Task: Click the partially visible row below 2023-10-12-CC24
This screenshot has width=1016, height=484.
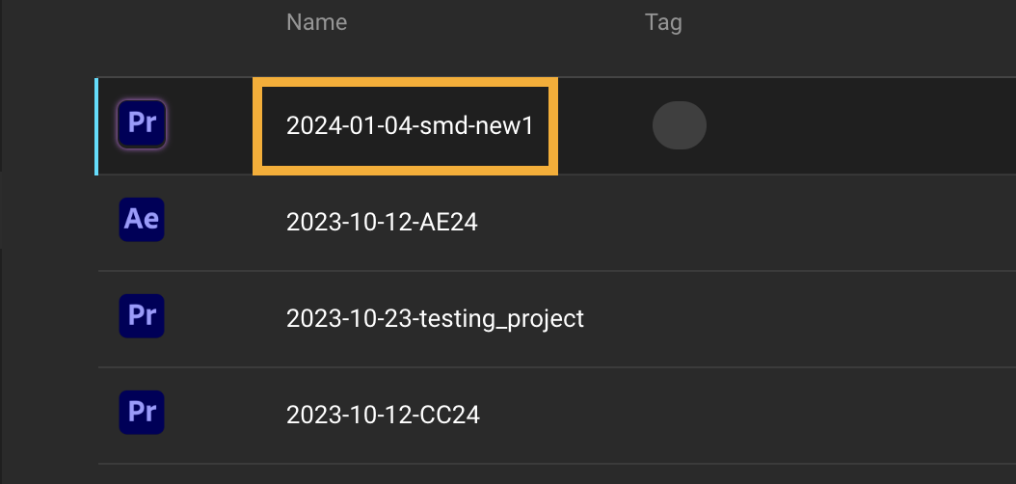Action: (482, 474)
